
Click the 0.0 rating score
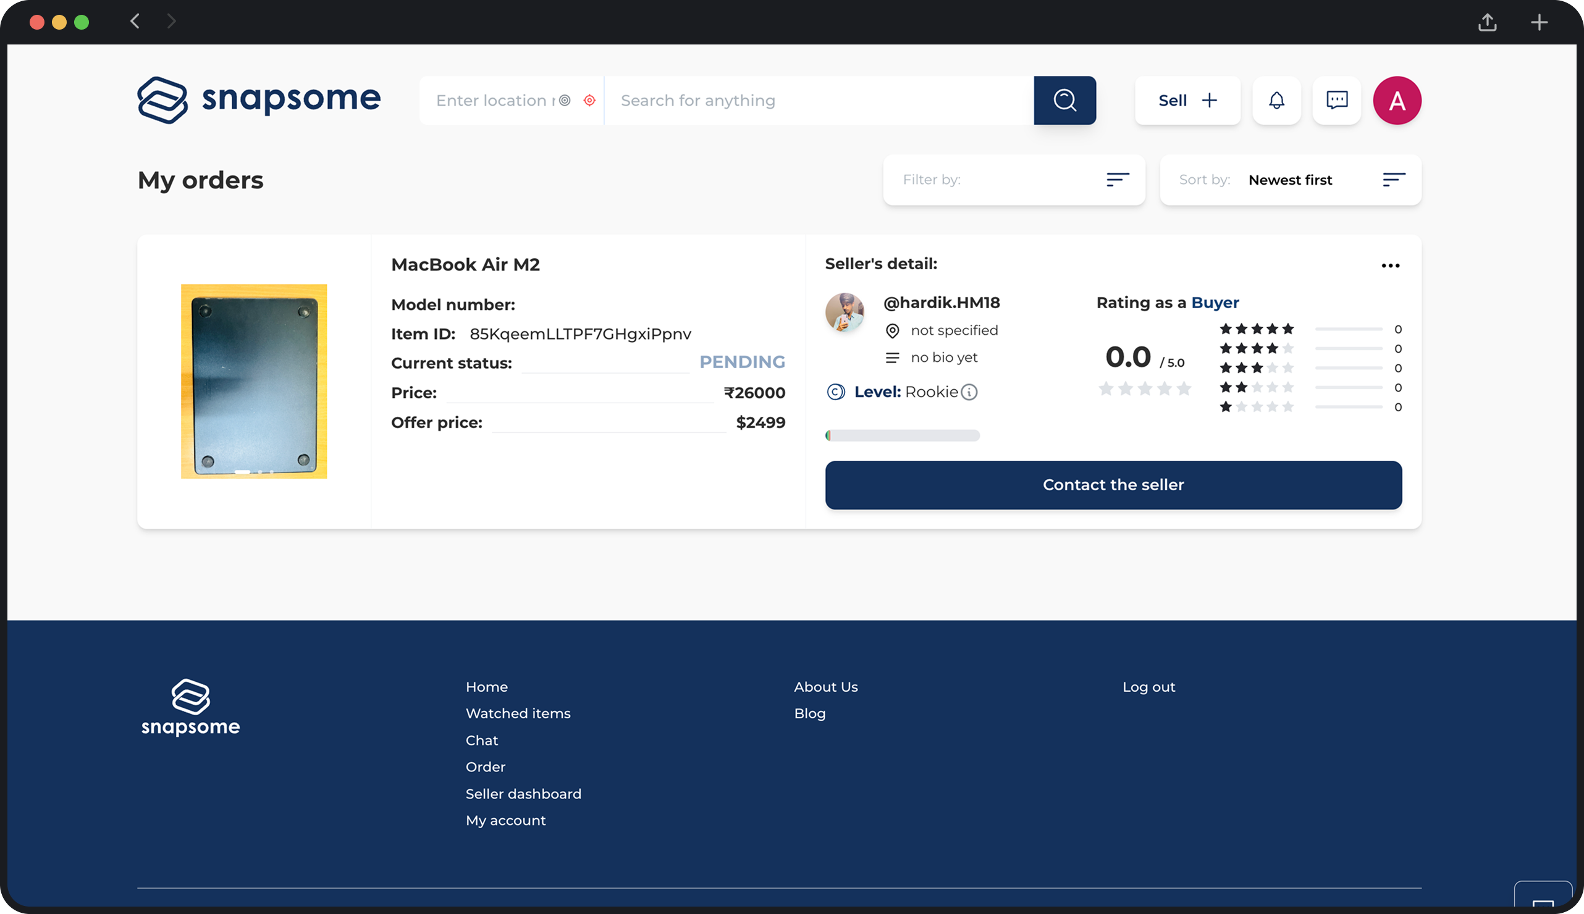click(1127, 357)
